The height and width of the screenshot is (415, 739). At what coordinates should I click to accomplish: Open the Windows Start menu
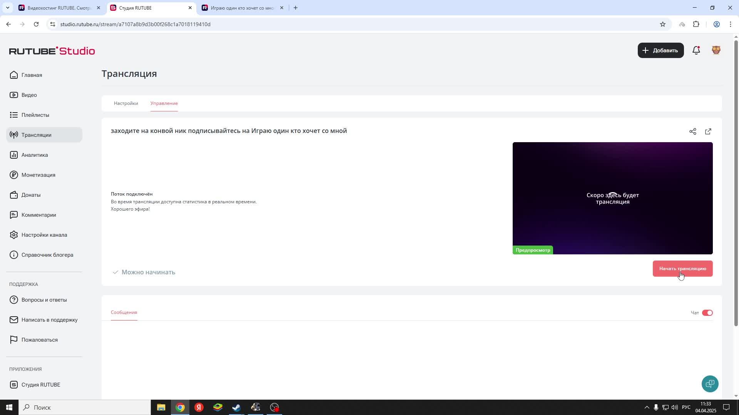click(x=9, y=407)
